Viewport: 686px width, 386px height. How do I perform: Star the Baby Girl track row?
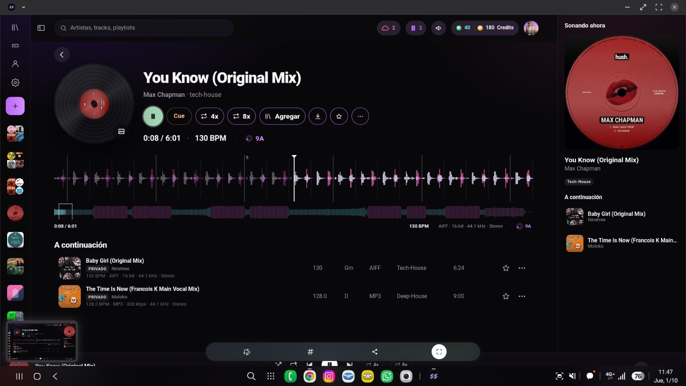506,268
